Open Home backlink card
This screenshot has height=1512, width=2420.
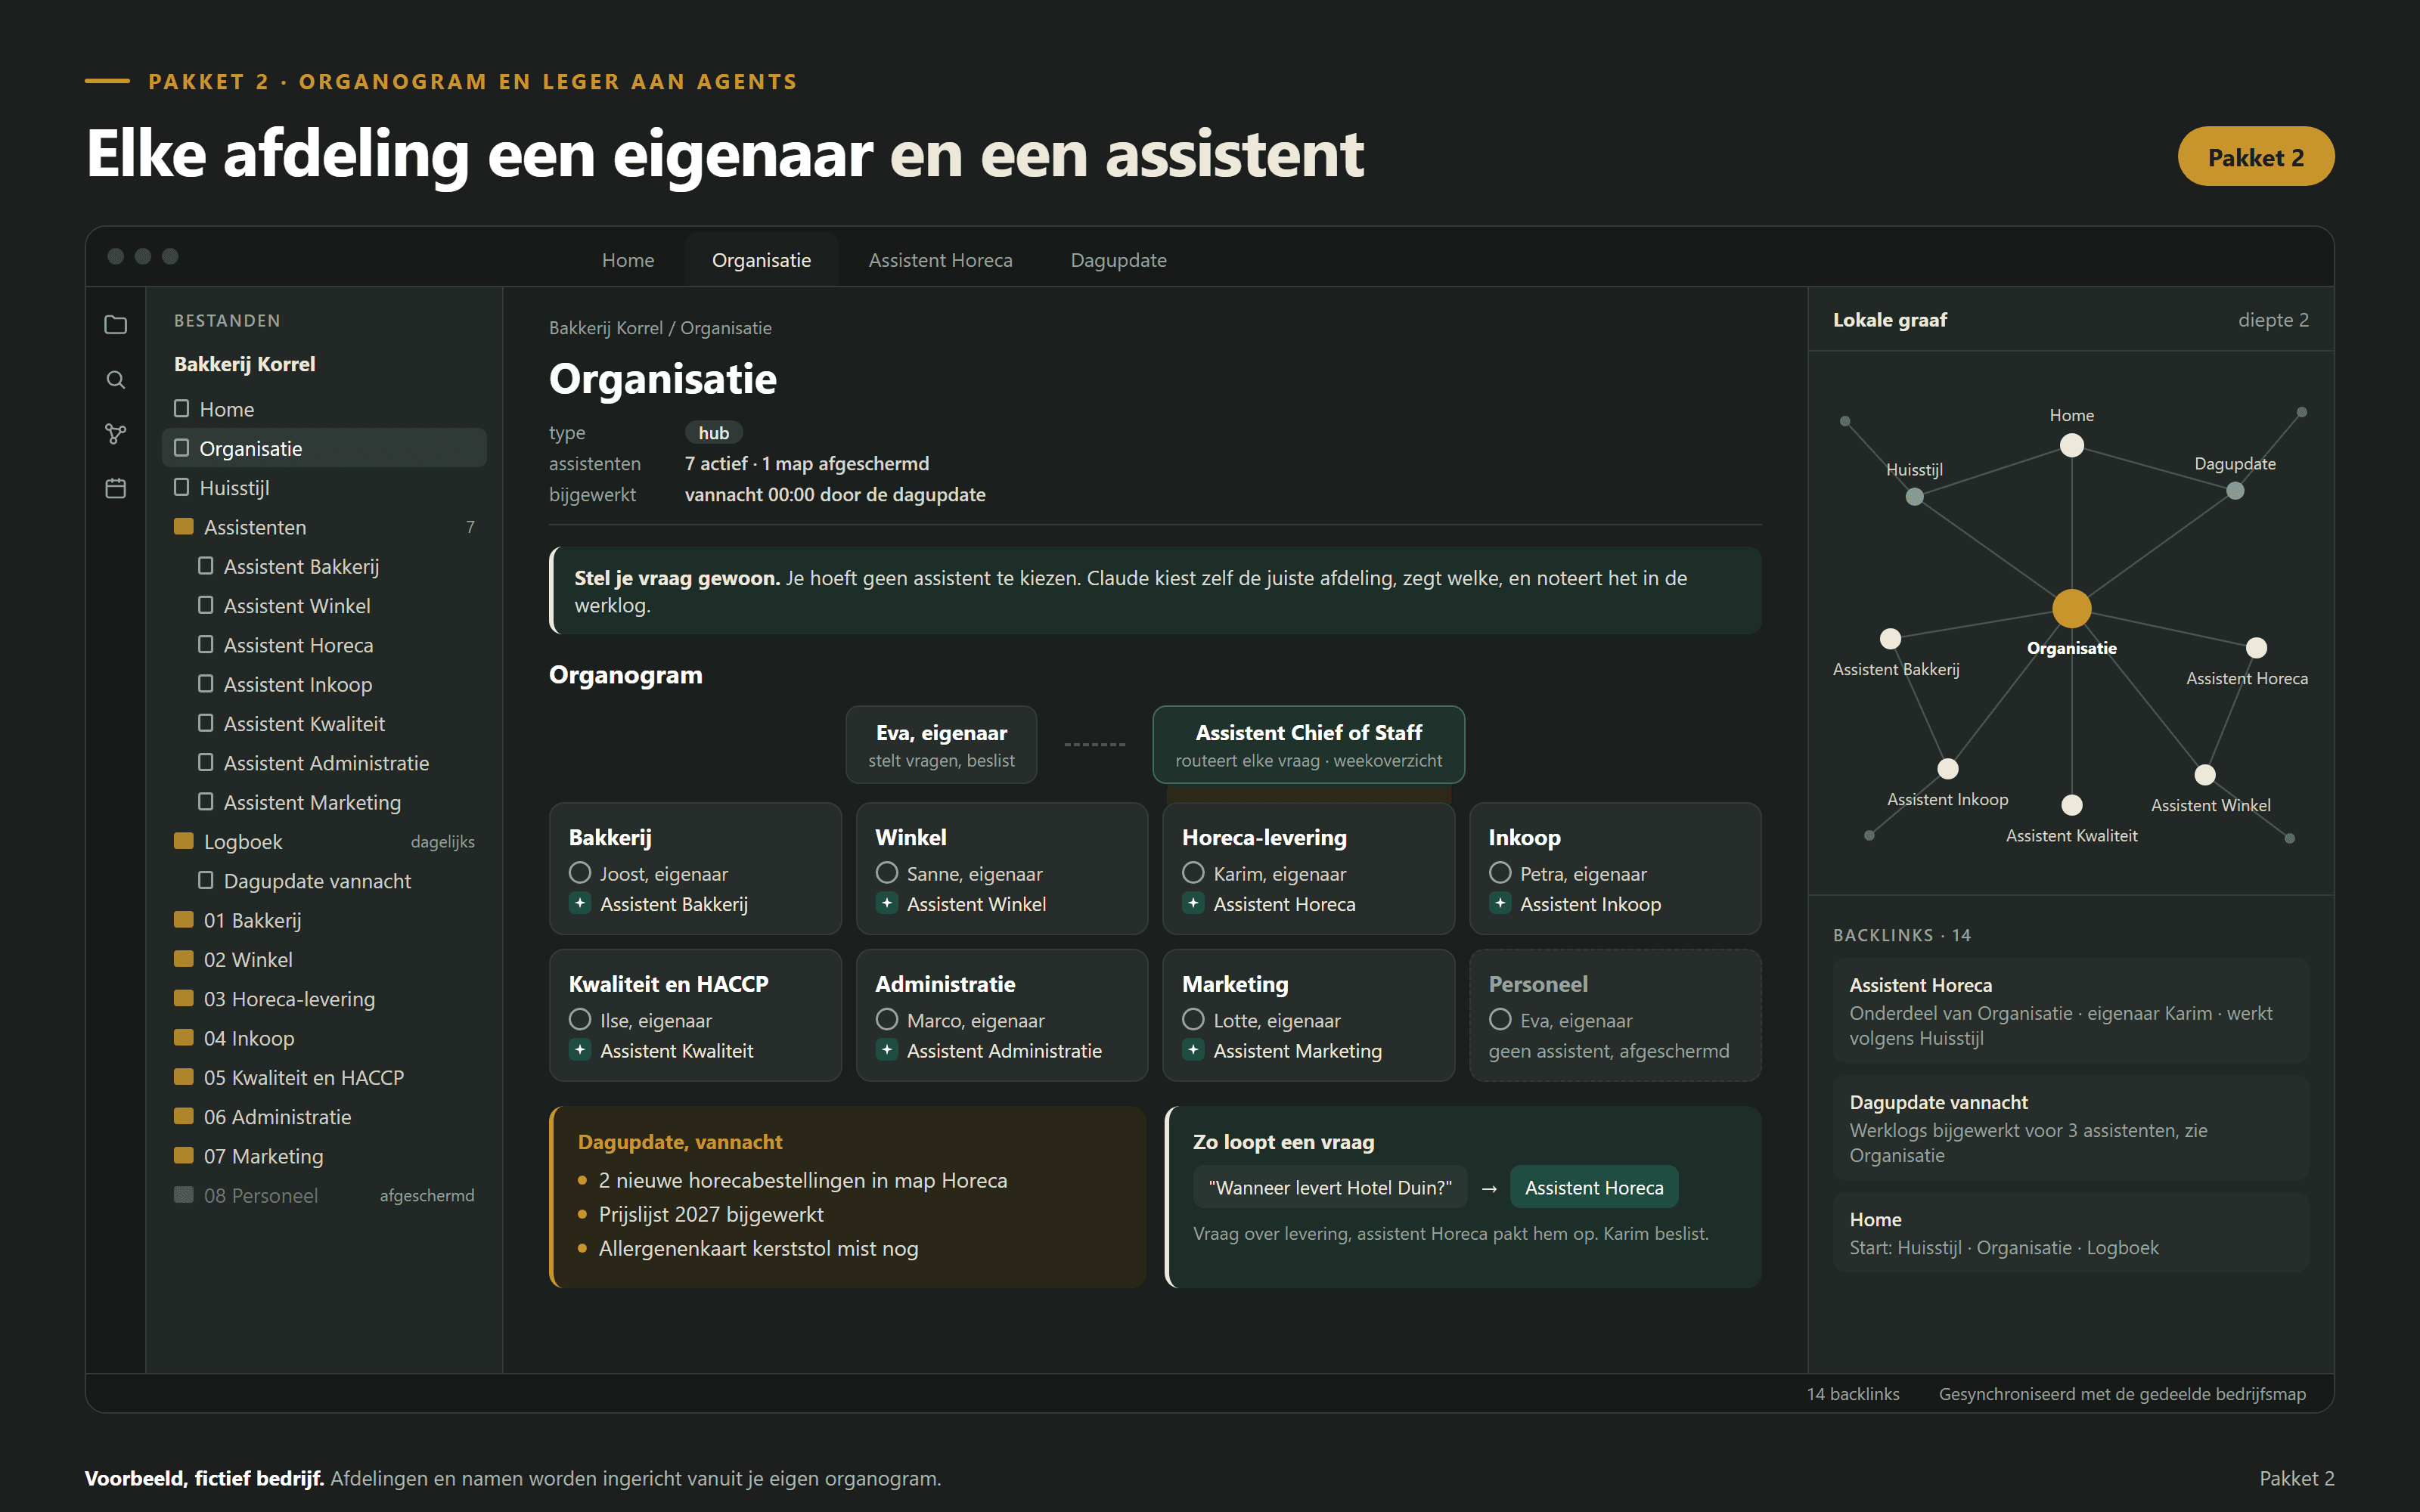click(2070, 1233)
